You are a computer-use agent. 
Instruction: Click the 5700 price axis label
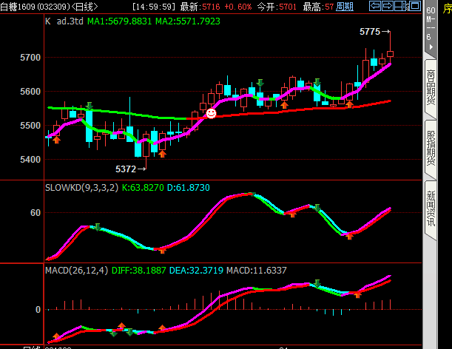tap(30, 58)
